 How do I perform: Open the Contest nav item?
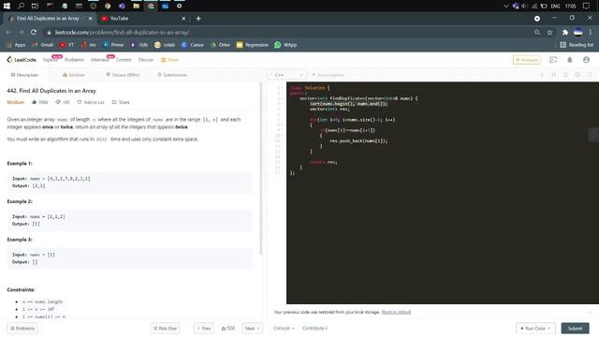tap(124, 60)
